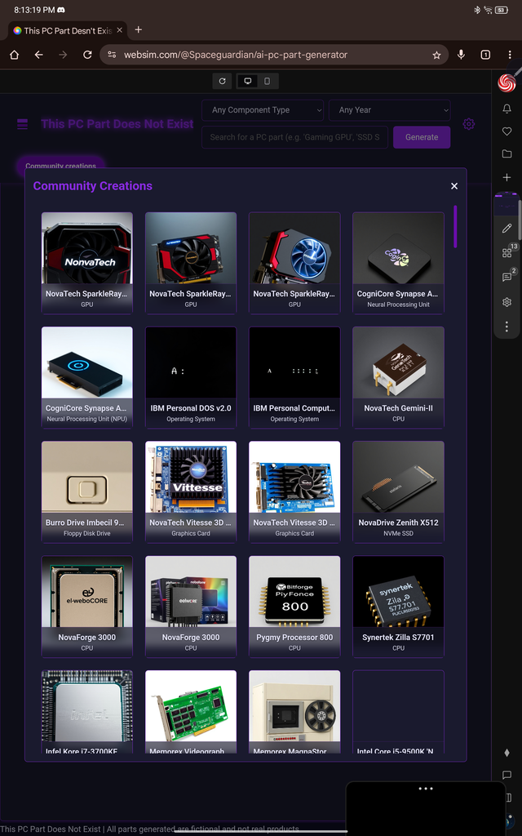Click the grid icon with badge 13

tap(507, 252)
